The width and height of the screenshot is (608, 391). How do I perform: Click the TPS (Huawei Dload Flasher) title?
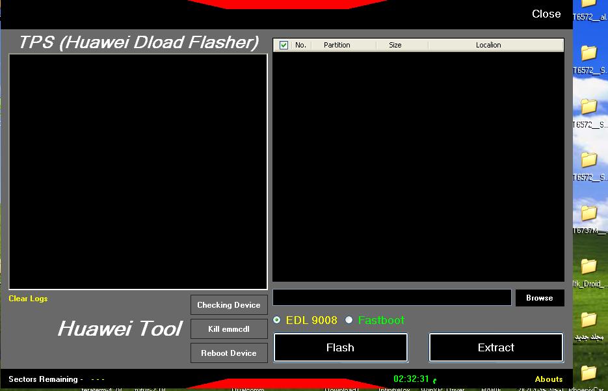[139, 42]
